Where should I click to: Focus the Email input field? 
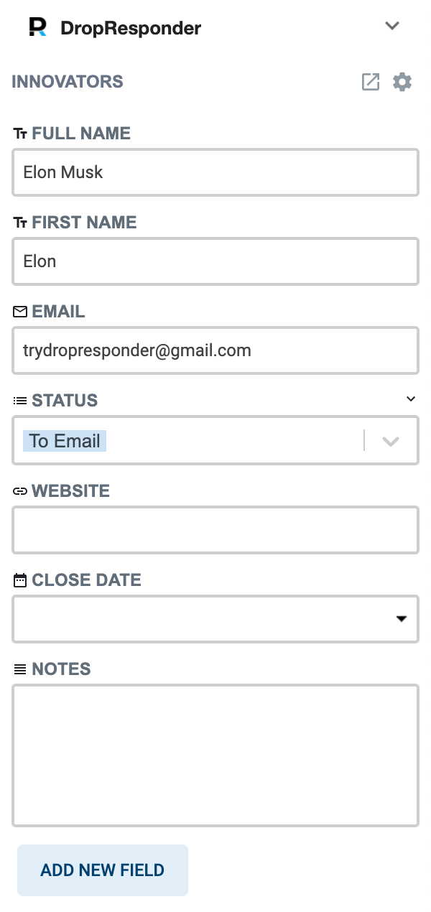[x=215, y=350]
